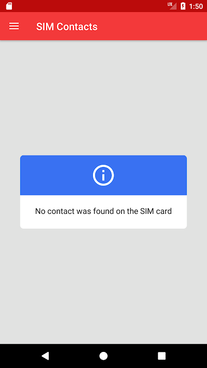Tap the small LTE label text

point(170,4)
